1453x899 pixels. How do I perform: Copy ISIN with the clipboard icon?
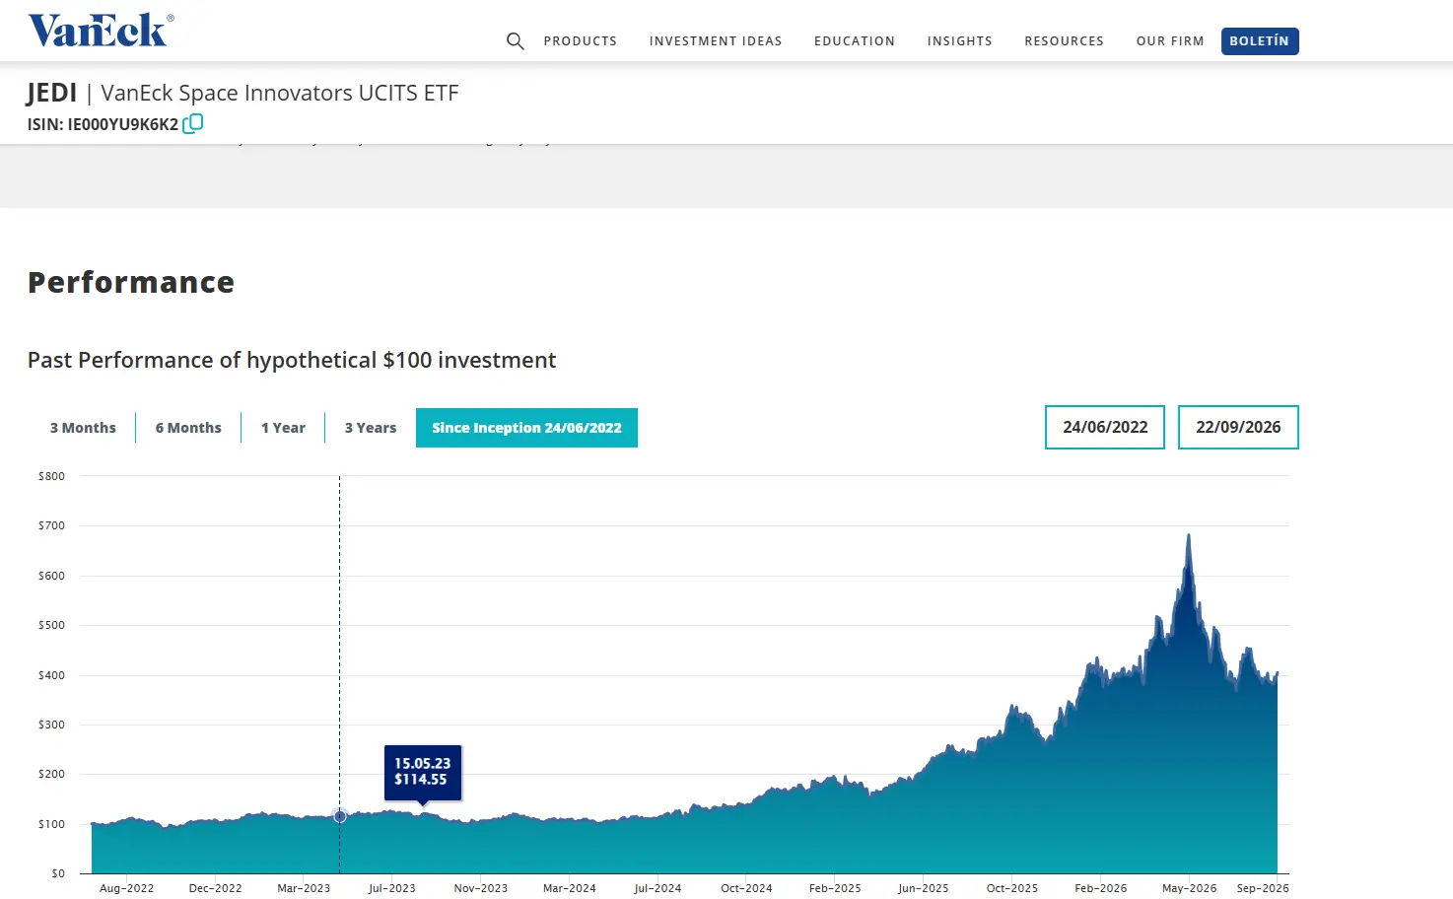193,123
